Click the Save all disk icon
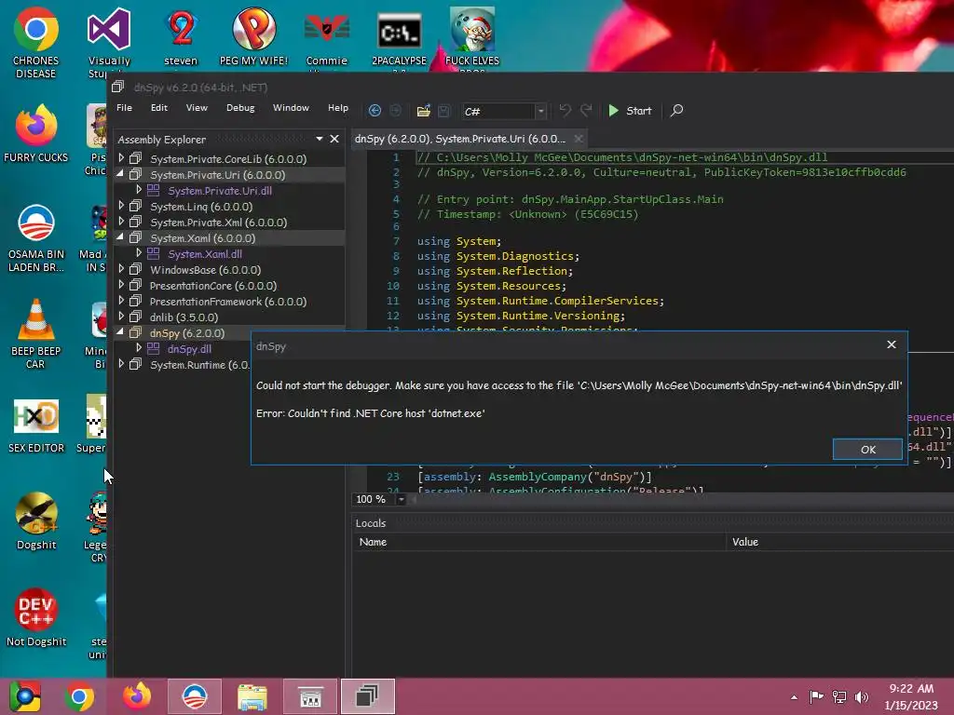Screen dimensions: 954x715 [x=443, y=111]
